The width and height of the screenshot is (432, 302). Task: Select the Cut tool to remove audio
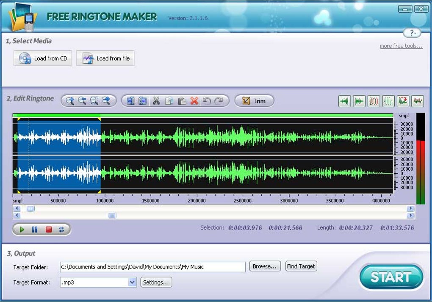pos(156,100)
